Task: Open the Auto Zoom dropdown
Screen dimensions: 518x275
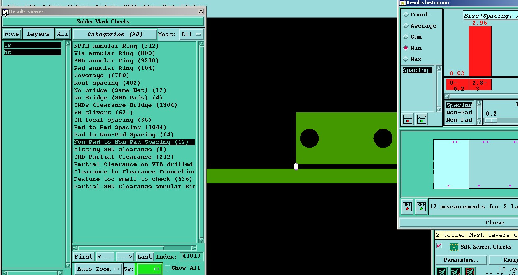Action: click(98, 269)
